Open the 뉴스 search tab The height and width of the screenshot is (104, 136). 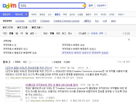point(50,14)
